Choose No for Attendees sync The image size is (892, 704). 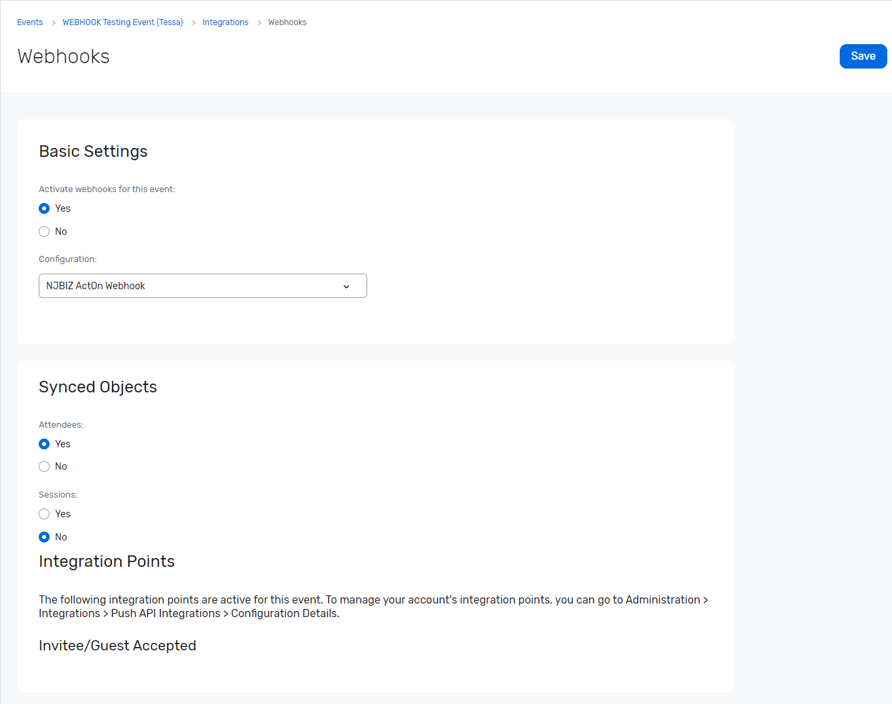point(44,466)
